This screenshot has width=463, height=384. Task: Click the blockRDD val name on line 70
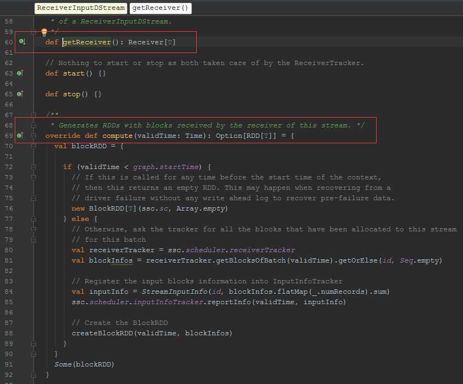coord(89,146)
